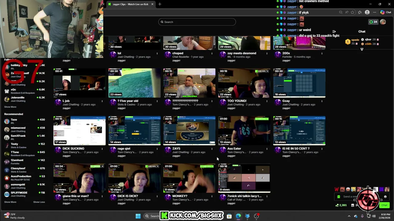This screenshot has width=394, height=221.
Task: Open the emoji picker in chat input
Action: 385,197
